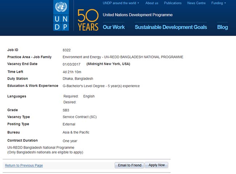Click required language English
The width and height of the screenshot is (236, 174).
(x=89, y=96)
